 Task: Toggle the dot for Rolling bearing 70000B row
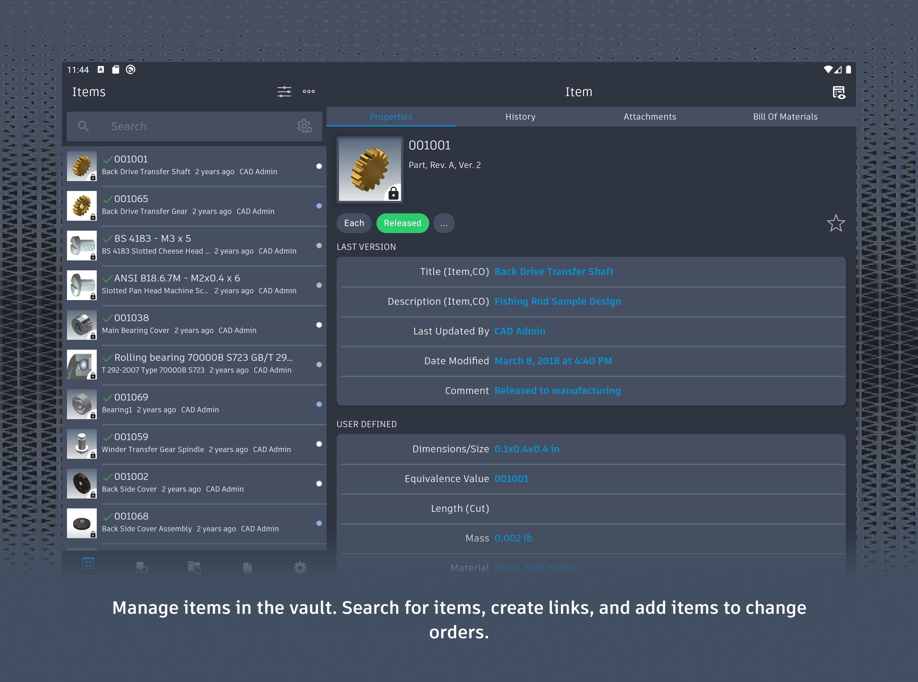pyautogui.click(x=319, y=365)
